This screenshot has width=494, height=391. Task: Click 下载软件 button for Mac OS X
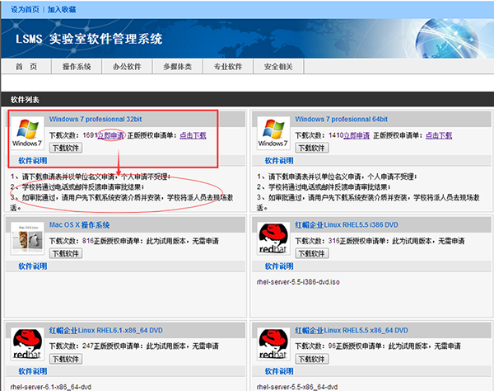[x=66, y=253]
